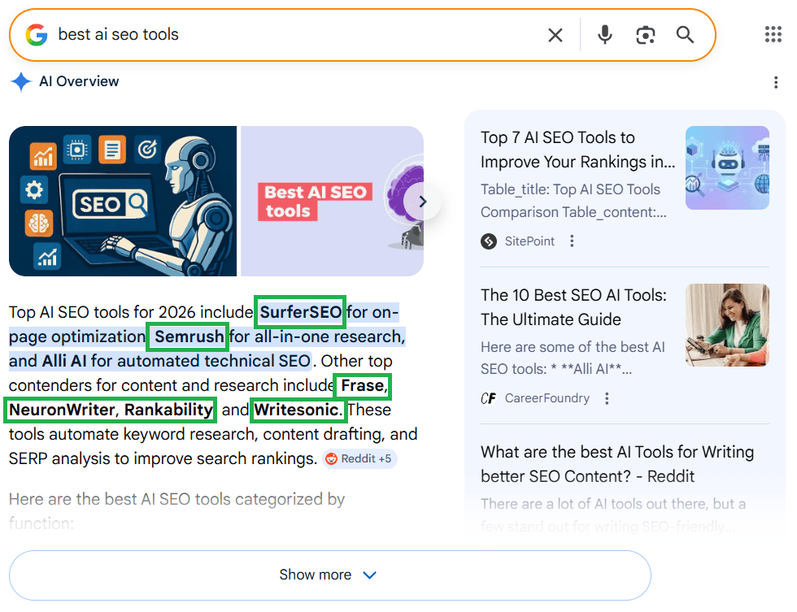Click the CareerFoundry favicon

488,398
